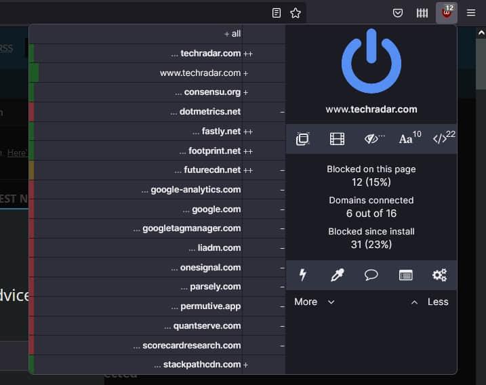
Task: Toggle cosmetic filtering eye icon
Action: point(372,139)
